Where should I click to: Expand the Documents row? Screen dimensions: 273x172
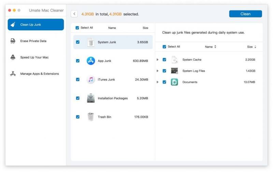click(158, 82)
